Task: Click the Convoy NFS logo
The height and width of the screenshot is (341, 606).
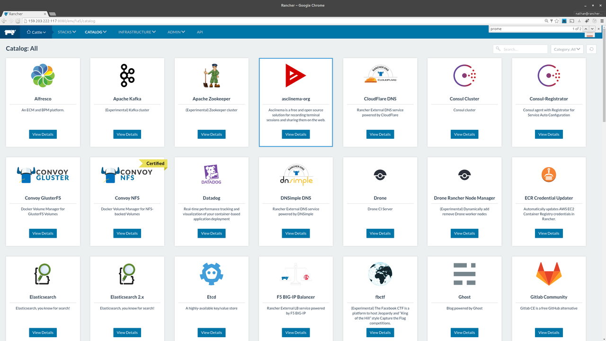Action: click(x=127, y=174)
